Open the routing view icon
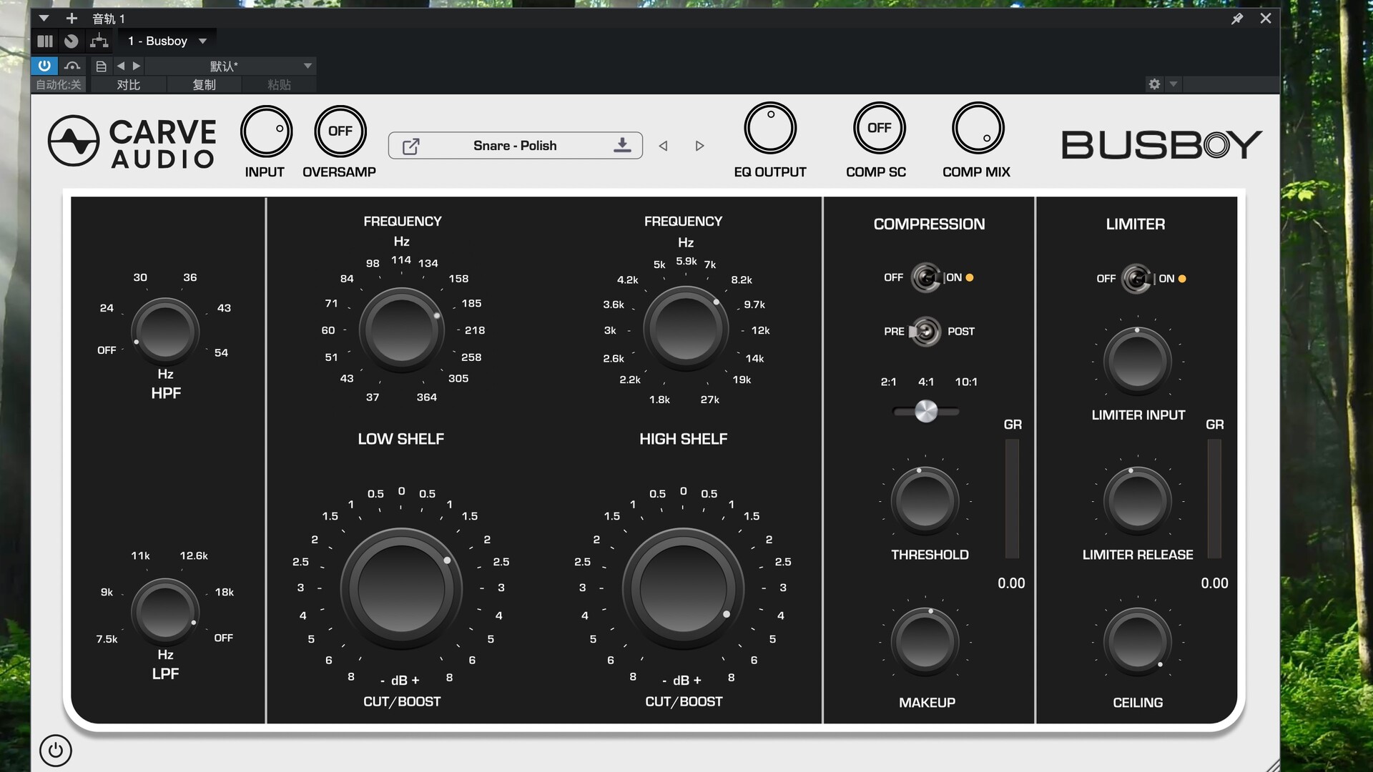Screen dimensions: 1373x772 coord(99,41)
